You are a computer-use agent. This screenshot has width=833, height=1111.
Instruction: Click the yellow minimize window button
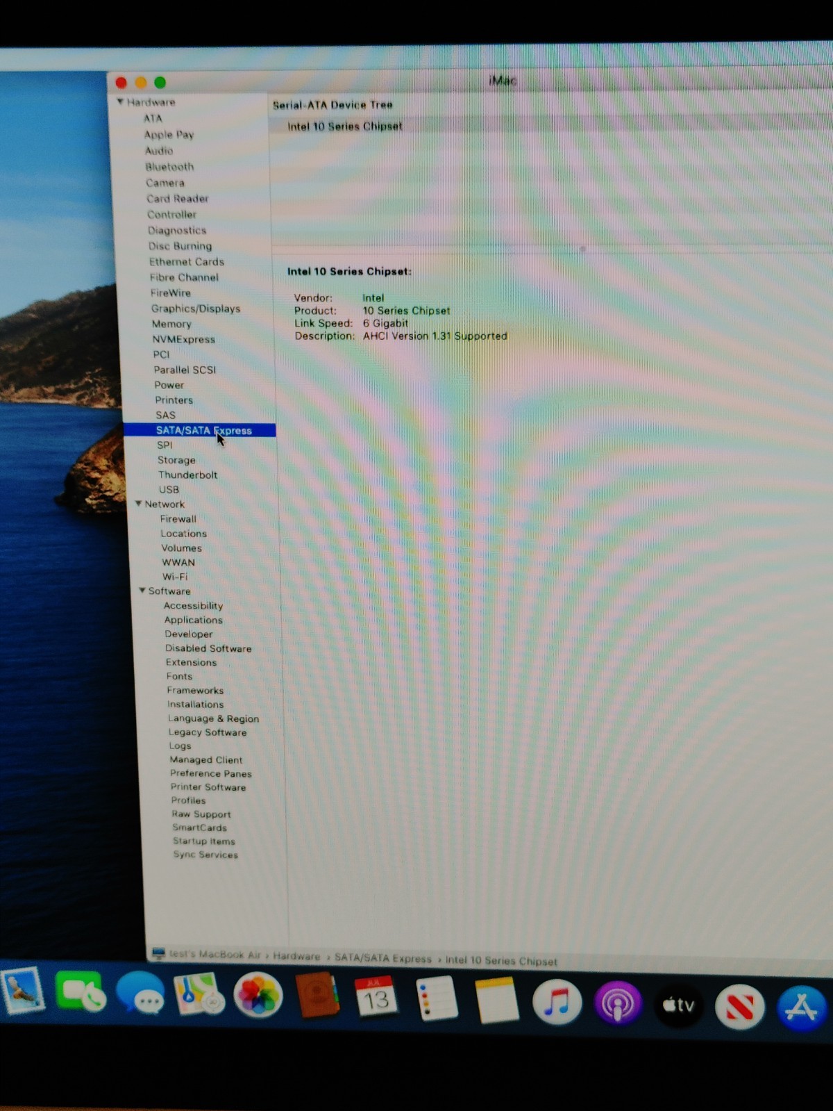(x=140, y=82)
